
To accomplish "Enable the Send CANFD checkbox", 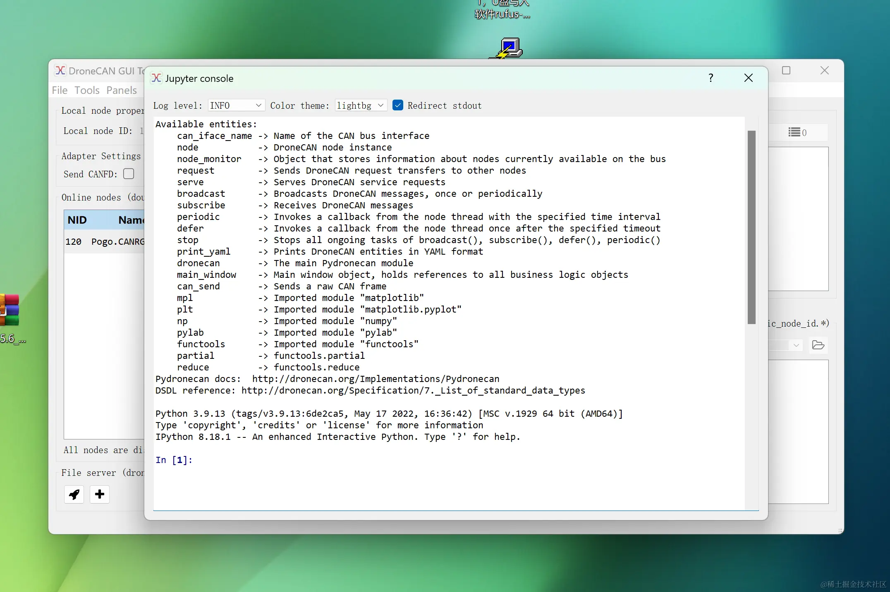I will tap(129, 174).
